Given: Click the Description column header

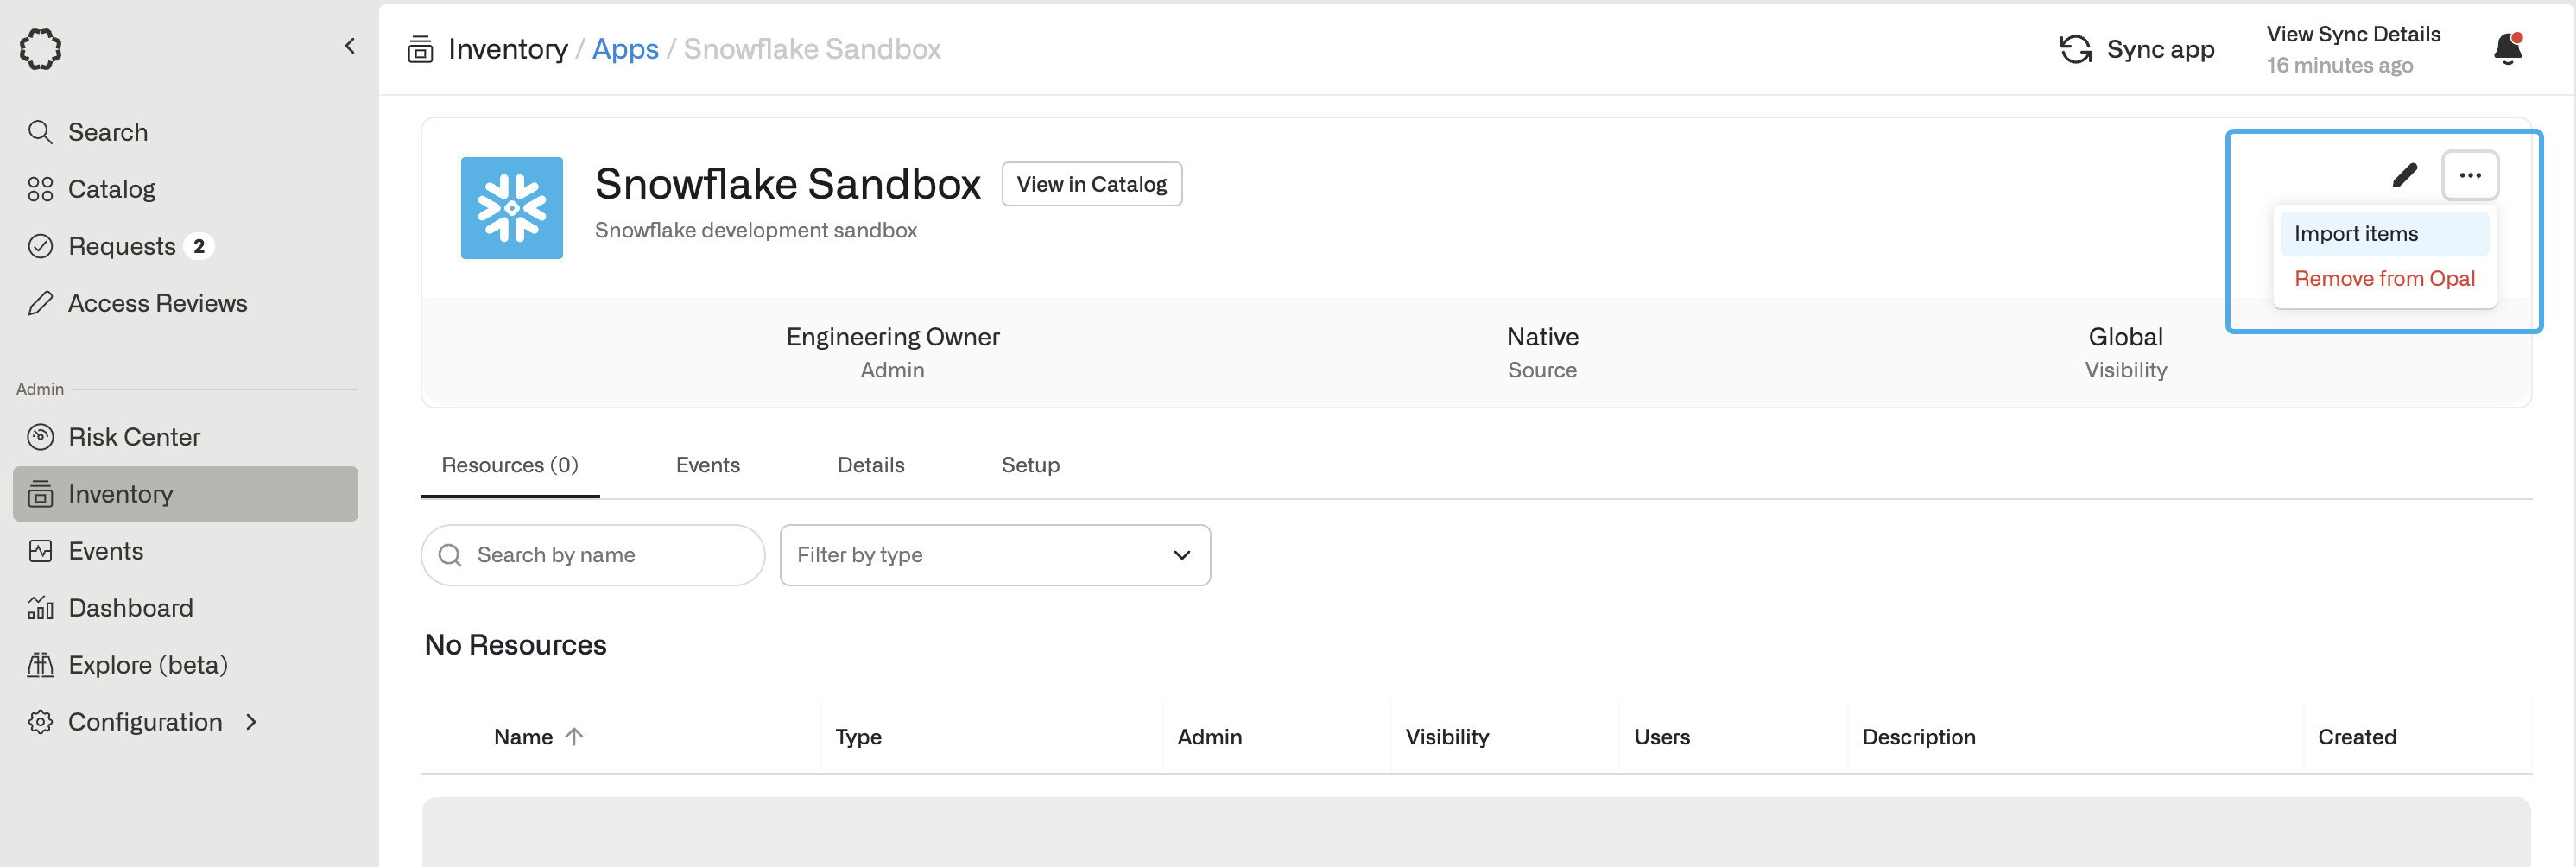Looking at the screenshot, I should [1918, 737].
